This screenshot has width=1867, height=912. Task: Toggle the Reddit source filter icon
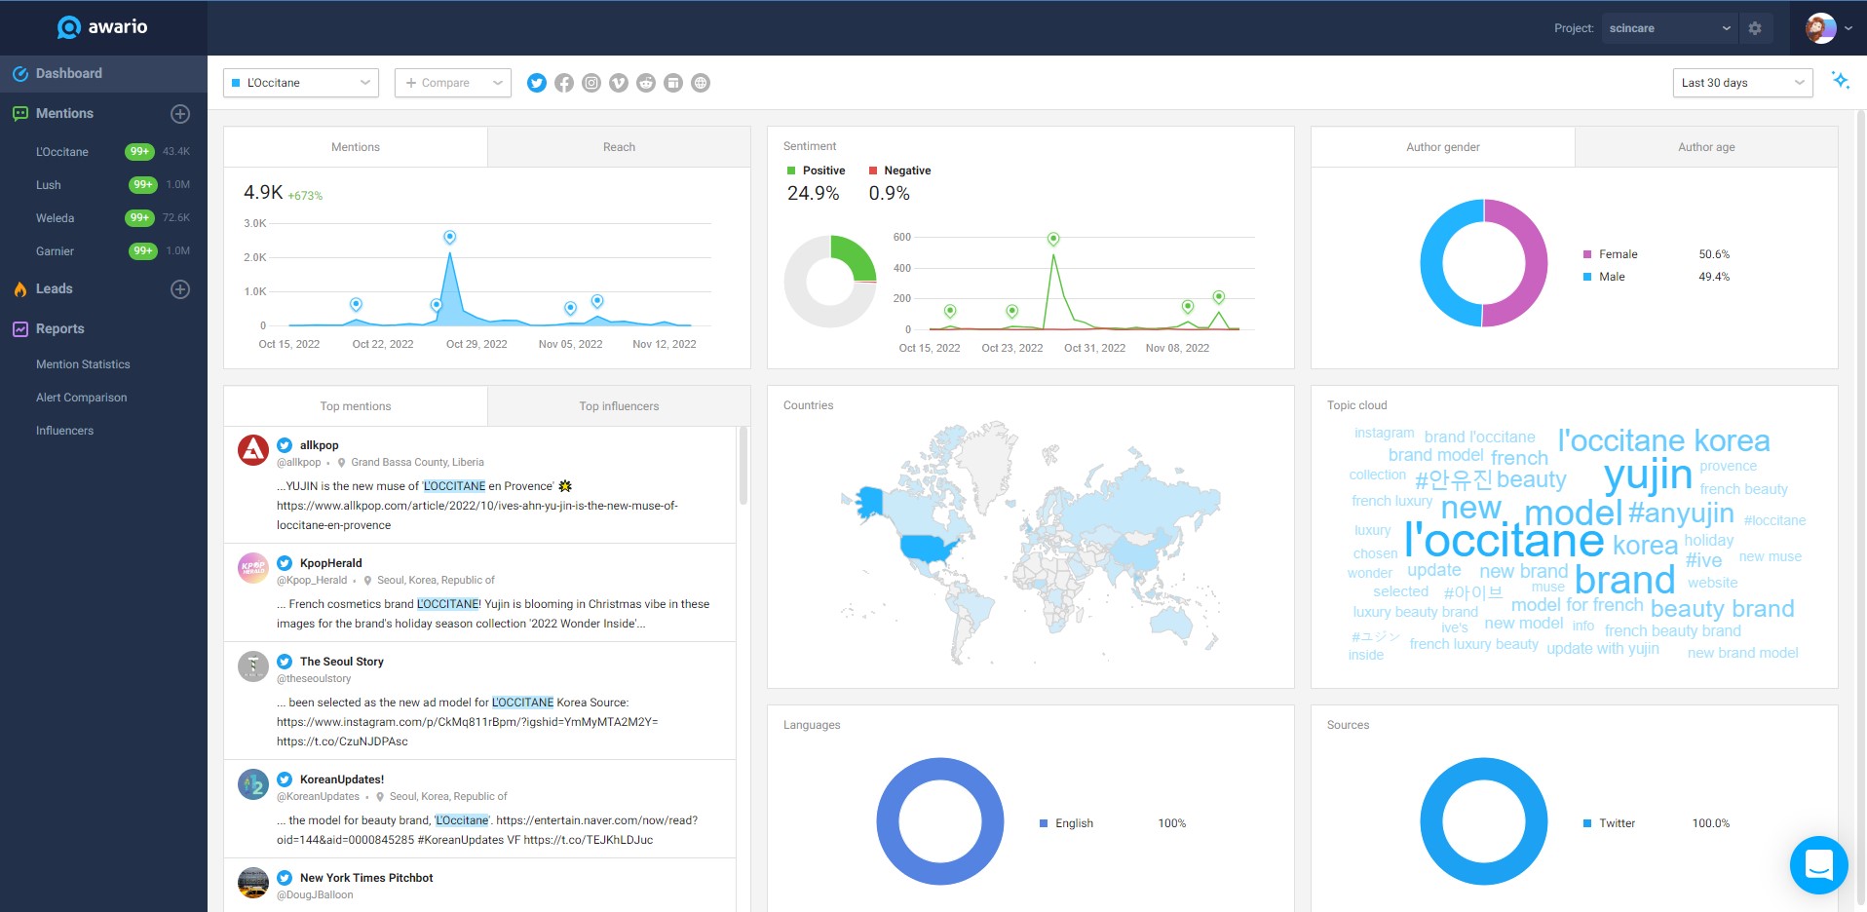click(x=646, y=83)
